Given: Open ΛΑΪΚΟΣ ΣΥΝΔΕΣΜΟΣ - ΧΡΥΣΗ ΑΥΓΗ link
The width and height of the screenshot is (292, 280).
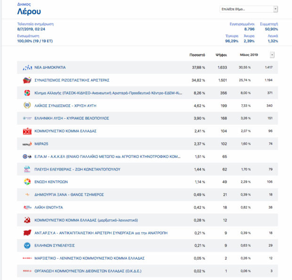Looking at the screenshot, I should [65, 106].
